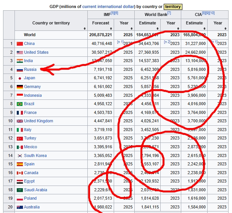The height and width of the screenshot is (213, 232).
Task: Sort by World Bank Estimate column arrow
Action: [158, 28]
